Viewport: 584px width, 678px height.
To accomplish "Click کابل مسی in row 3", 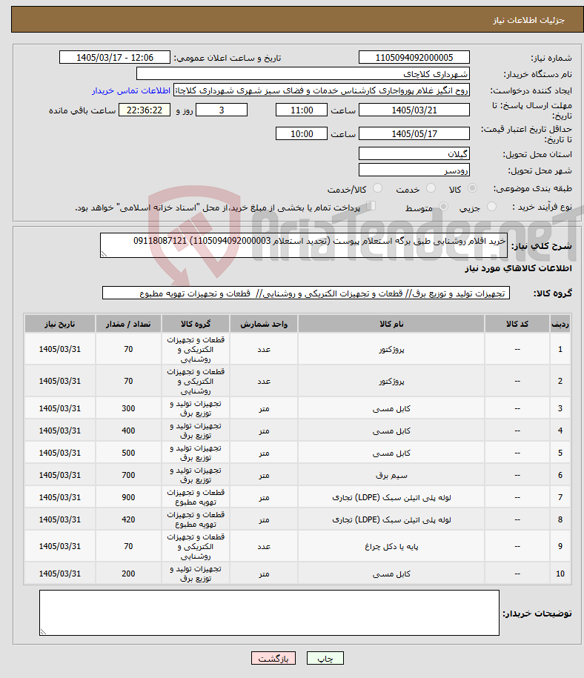I will [x=391, y=408].
